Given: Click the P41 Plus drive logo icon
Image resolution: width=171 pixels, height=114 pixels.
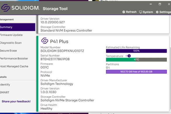Looking at the screenshot, I should (45, 41).
